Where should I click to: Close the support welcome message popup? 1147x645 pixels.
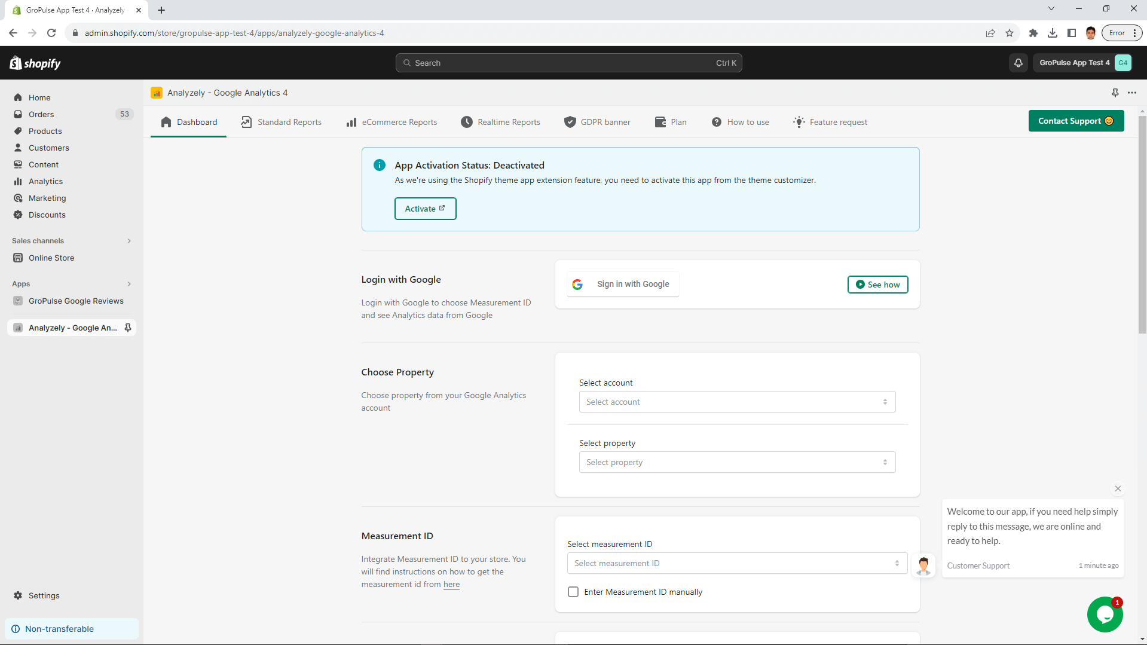coord(1118,488)
